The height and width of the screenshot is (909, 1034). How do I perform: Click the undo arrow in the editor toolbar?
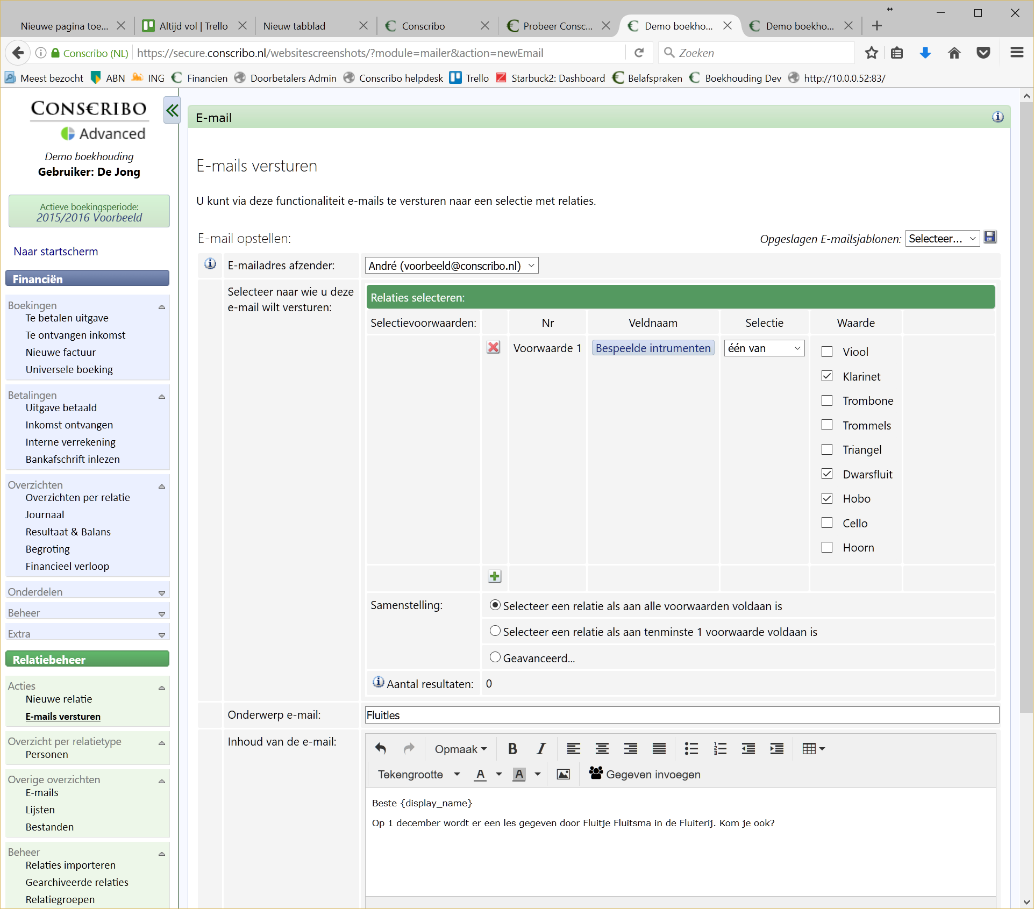click(381, 748)
